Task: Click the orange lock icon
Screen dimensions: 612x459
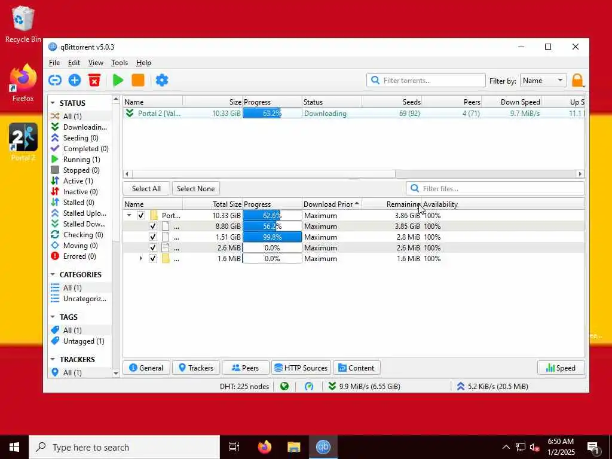Action: pyautogui.click(x=578, y=81)
